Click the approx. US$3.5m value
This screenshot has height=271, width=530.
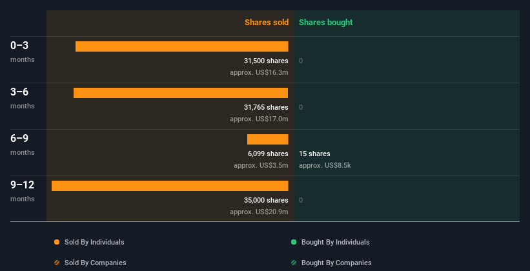[x=261, y=166]
